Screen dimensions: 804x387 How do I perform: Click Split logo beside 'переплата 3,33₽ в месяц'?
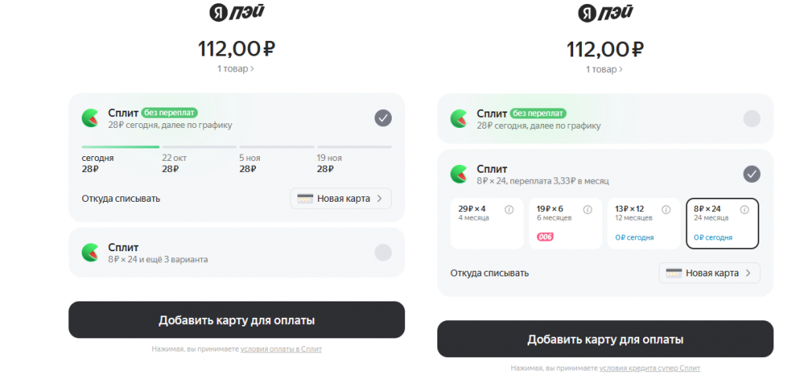pyautogui.click(x=459, y=174)
